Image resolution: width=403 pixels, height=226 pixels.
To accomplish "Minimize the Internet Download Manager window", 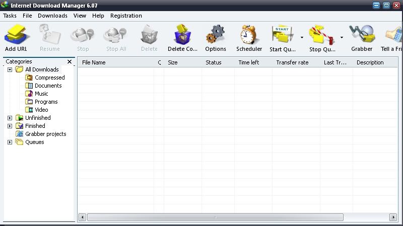I will tap(376, 5).
